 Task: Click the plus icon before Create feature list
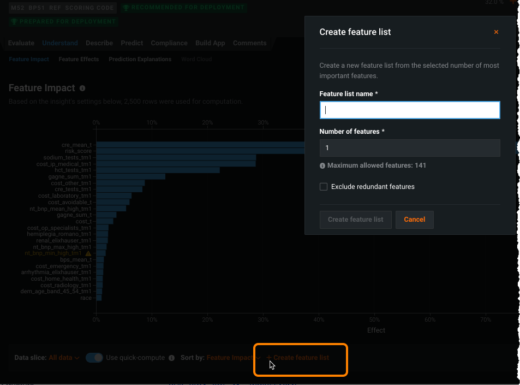(268, 358)
